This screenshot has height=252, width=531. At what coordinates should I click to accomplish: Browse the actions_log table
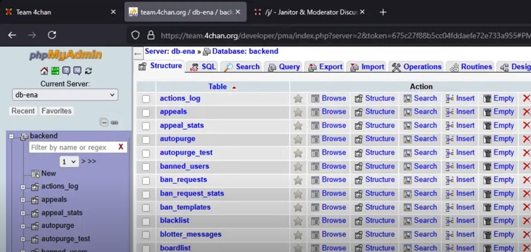[329, 98]
